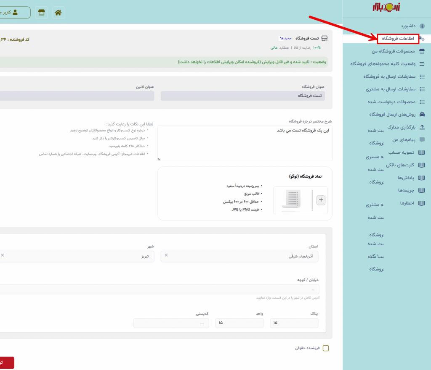Click the car icon beside روش‌های ارسال فروشگاه
This screenshot has width=431, height=370.
[422, 114]
